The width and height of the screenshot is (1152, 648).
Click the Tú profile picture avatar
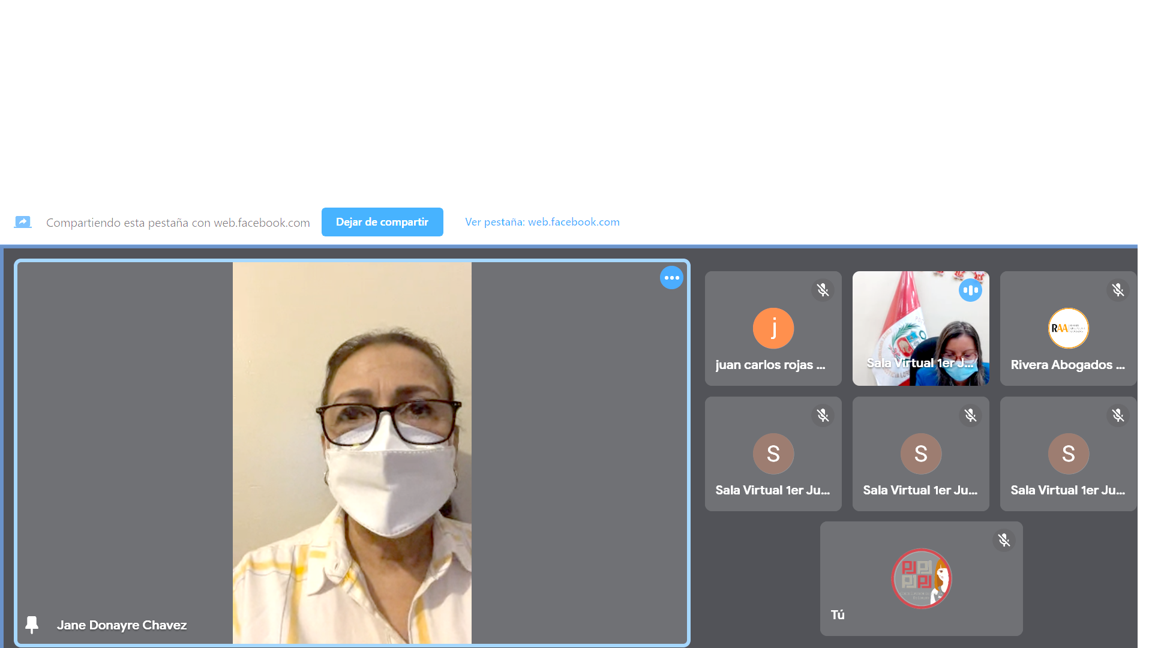[x=921, y=578]
